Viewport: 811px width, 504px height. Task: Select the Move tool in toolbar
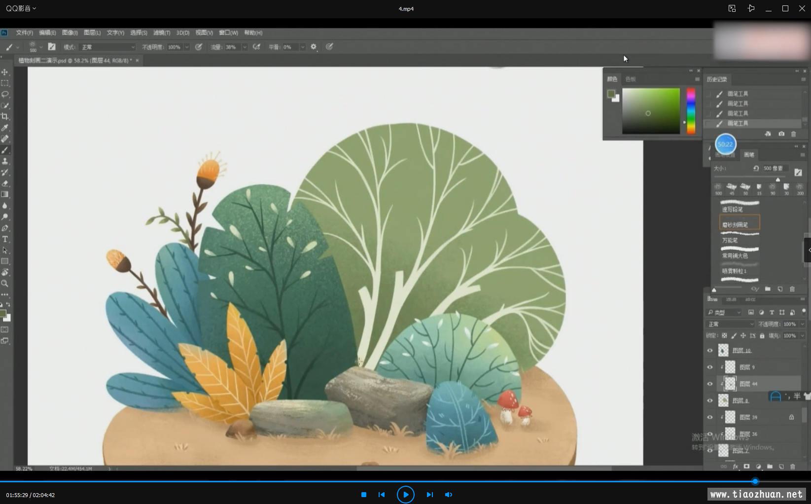tap(5, 72)
